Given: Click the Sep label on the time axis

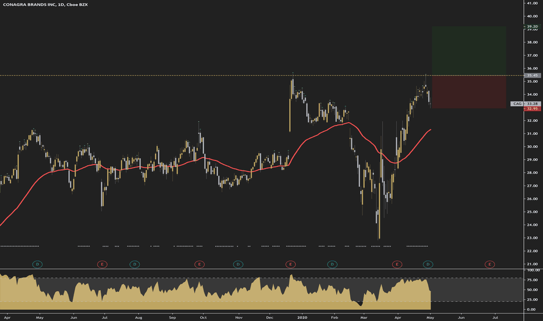Looking at the screenshot, I should 172,317.
